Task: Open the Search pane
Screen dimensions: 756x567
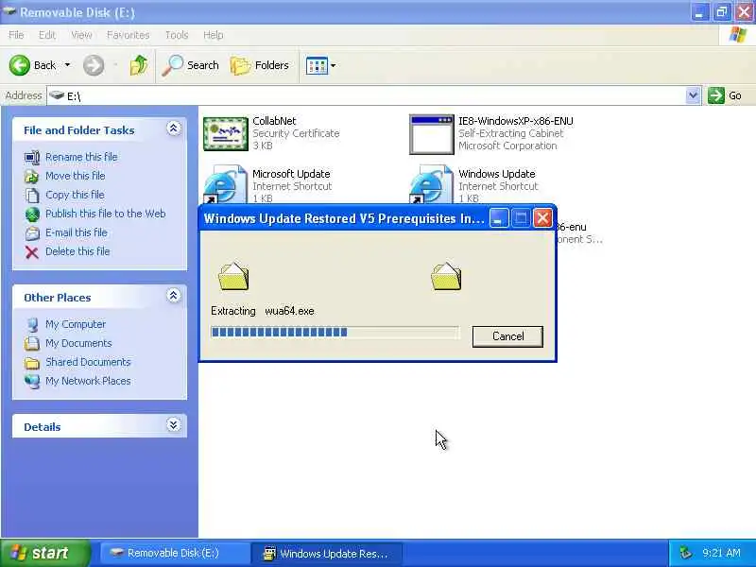Action: tap(191, 65)
